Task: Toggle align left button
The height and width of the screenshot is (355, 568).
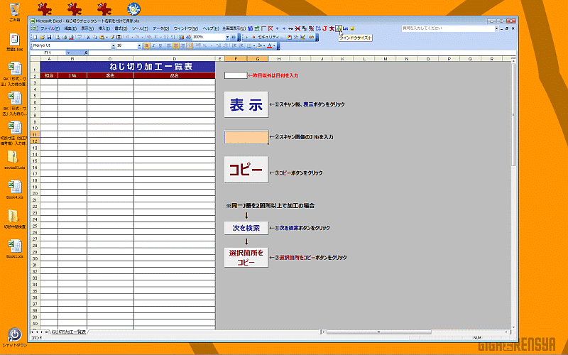Action: [169, 45]
